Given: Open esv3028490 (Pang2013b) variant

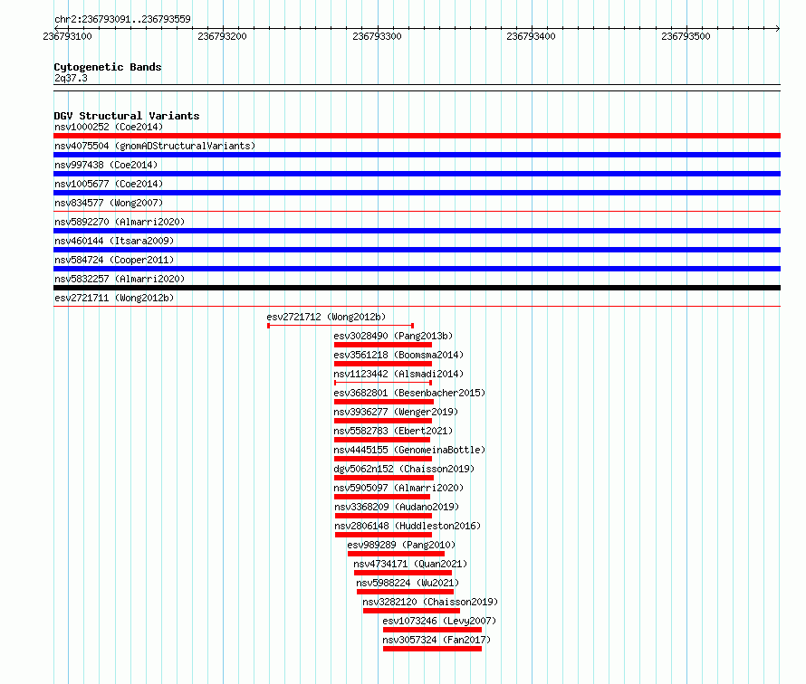Looking at the screenshot, I should (x=393, y=336).
